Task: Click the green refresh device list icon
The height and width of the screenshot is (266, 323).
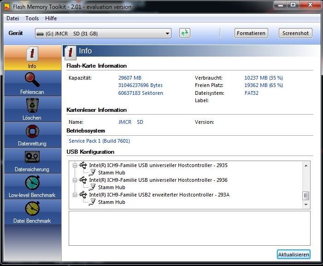Action: tap(185, 33)
